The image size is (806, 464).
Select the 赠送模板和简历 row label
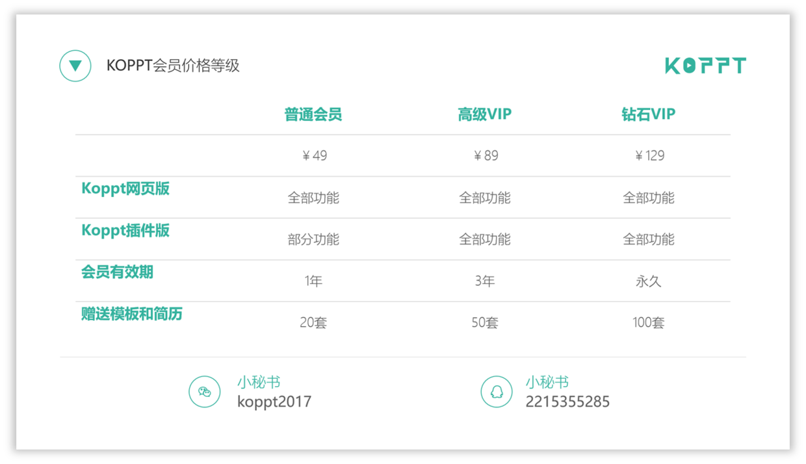point(131,314)
